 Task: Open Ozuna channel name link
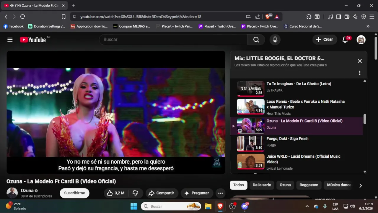coord(27,191)
